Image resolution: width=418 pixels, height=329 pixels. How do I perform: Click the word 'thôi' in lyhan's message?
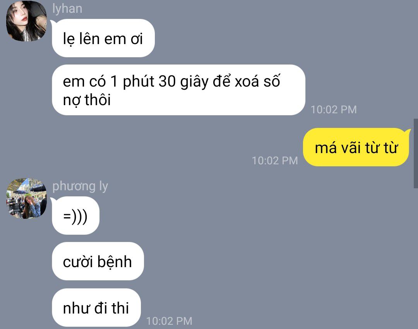[x=98, y=100]
